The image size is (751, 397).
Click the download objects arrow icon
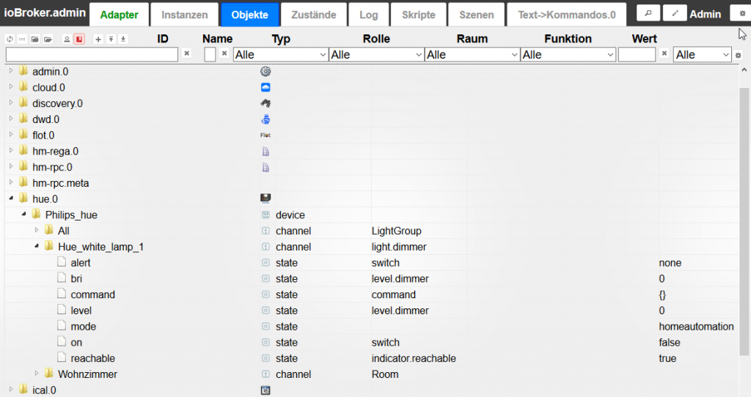[123, 39]
